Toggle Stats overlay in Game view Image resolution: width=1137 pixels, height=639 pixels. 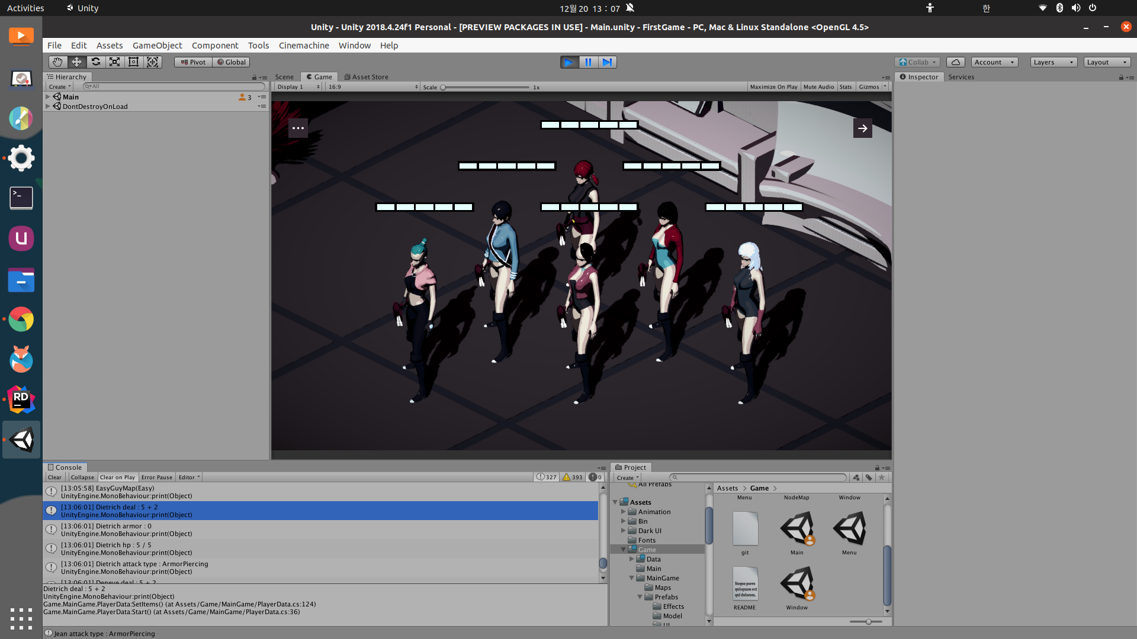click(846, 87)
